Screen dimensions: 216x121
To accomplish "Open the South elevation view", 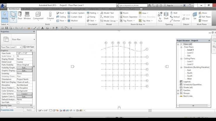I will [190, 76].
